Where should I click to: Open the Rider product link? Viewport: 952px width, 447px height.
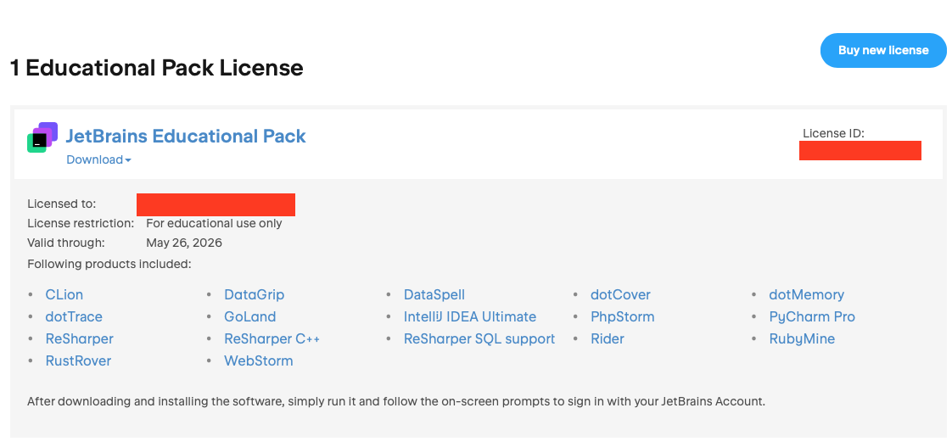point(607,338)
